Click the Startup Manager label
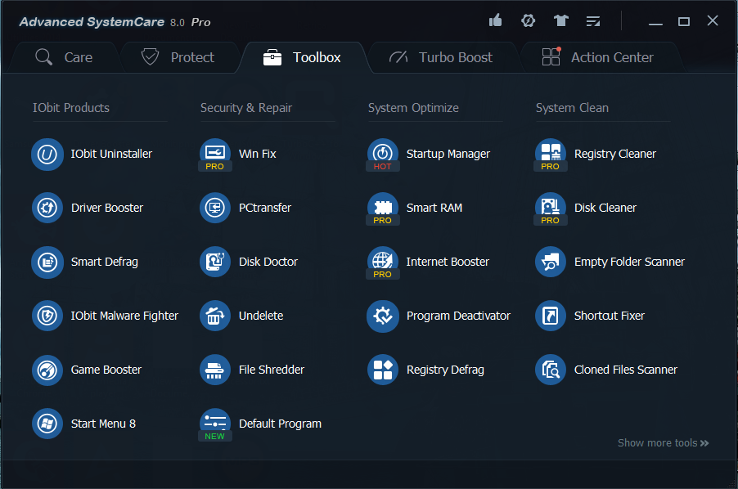738x489 pixels. point(448,155)
